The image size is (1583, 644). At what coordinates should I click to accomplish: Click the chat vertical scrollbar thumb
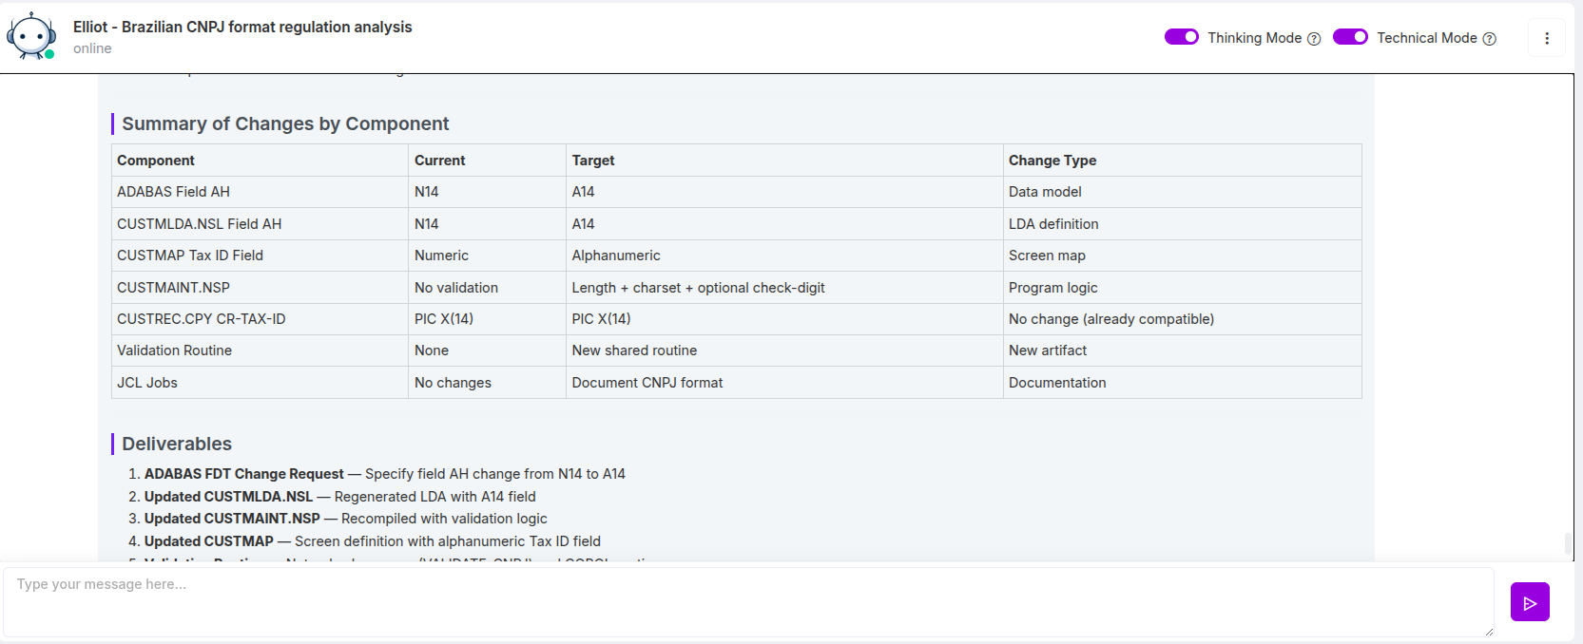(x=1568, y=543)
